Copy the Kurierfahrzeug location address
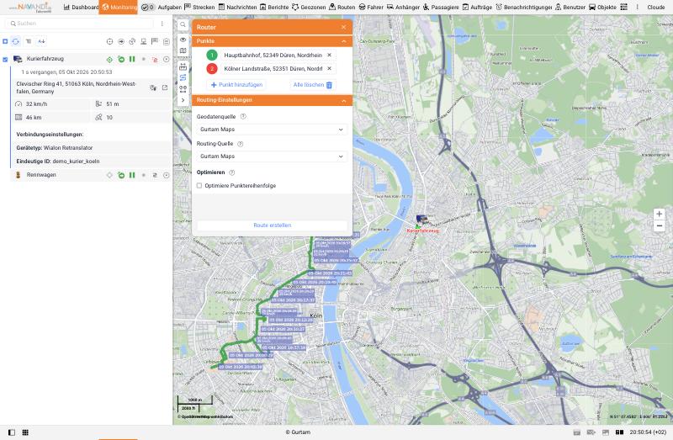 tap(153, 87)
